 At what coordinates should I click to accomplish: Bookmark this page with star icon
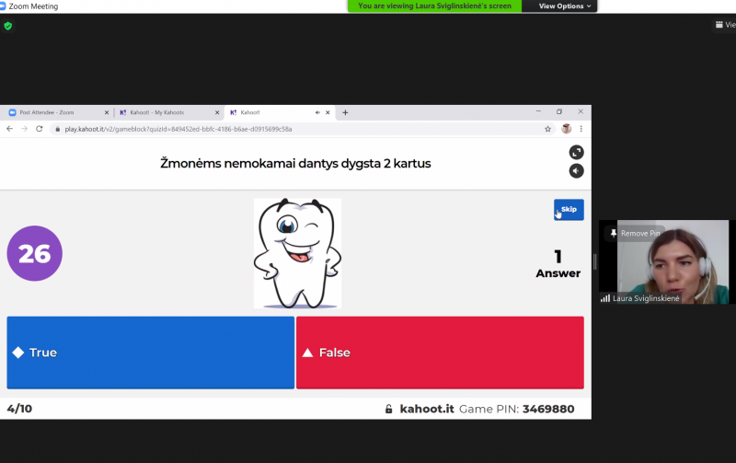pos(547,129)
